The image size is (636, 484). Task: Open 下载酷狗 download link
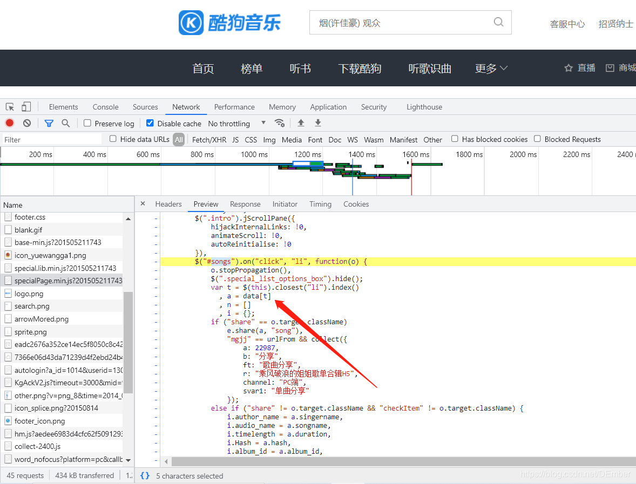(360, 68)
